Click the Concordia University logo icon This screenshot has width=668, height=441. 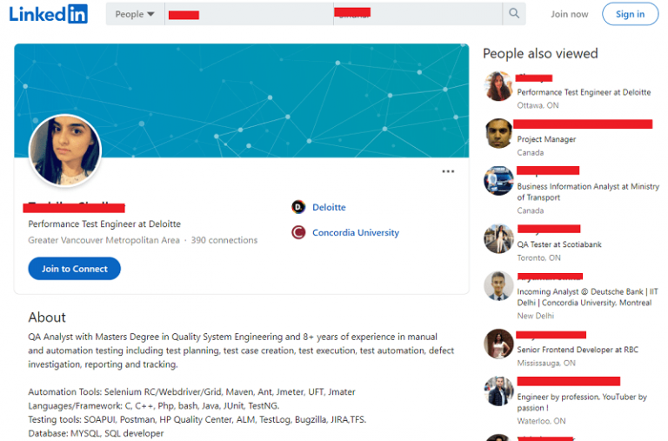tap(298, 232)
